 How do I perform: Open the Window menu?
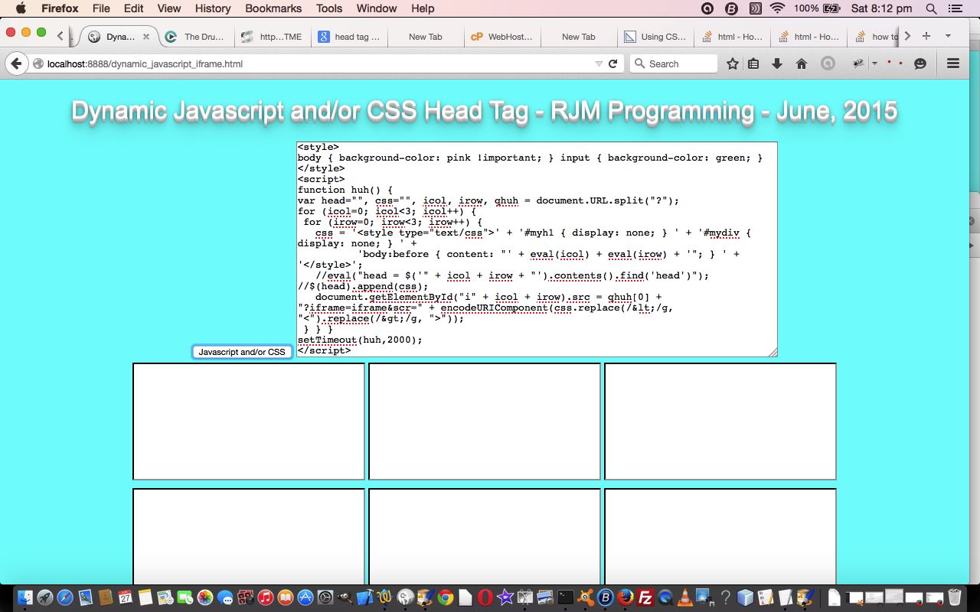pos(377,8)
